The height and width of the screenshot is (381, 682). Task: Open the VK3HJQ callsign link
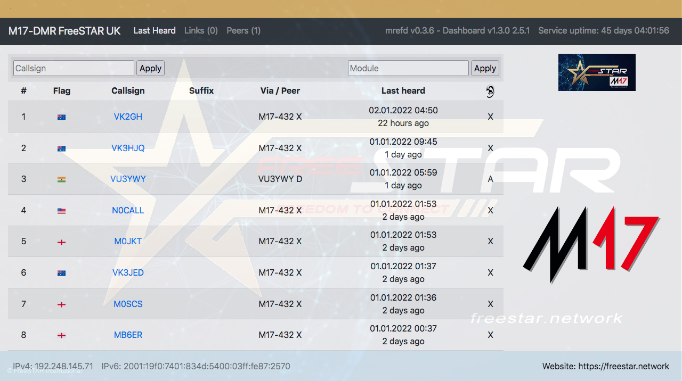[x=128, y=148]
